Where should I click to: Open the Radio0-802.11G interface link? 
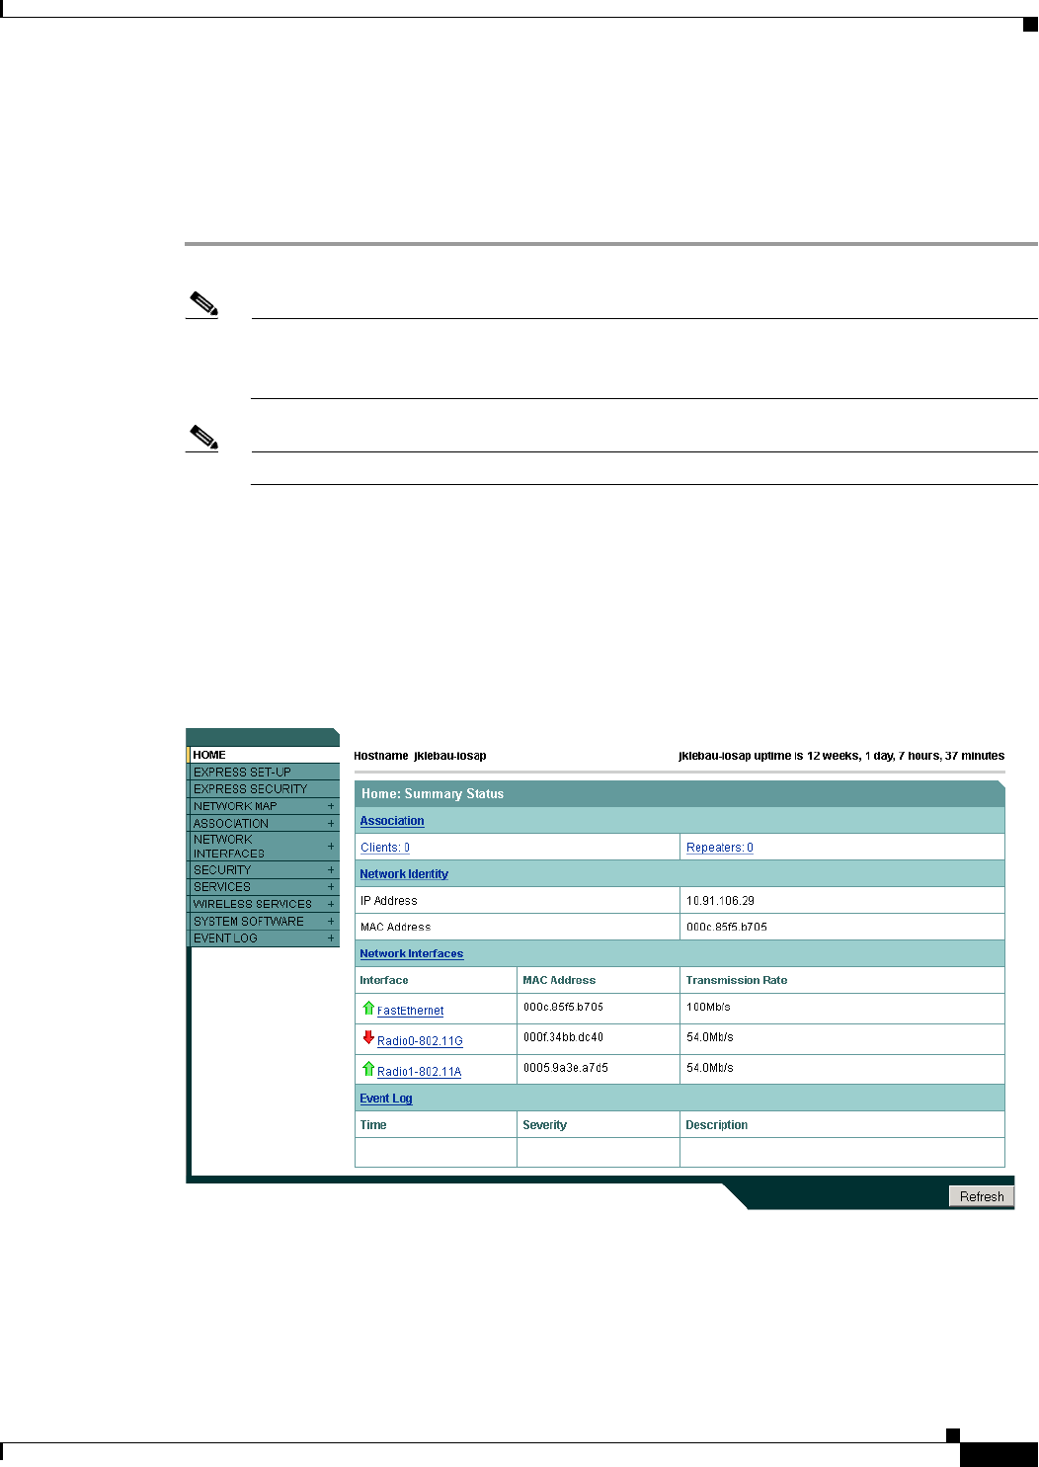[x=420, y=1041]
